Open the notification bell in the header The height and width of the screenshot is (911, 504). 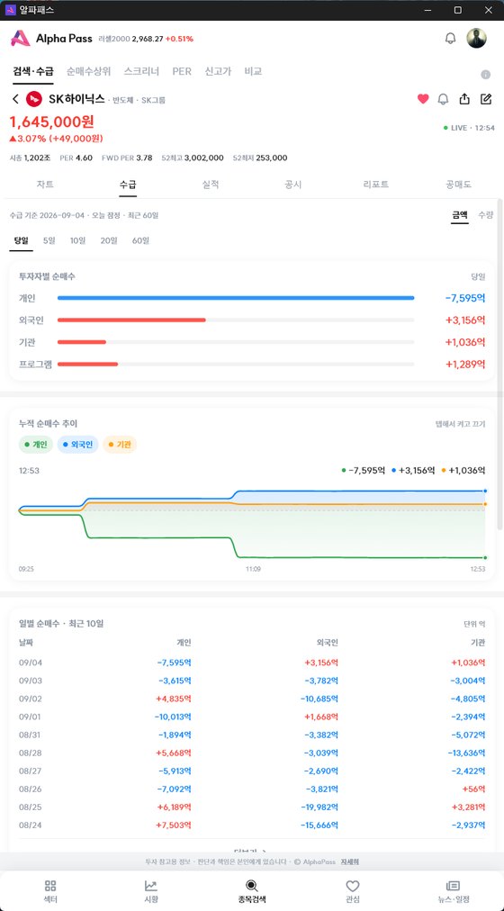[x=450, y=39]
